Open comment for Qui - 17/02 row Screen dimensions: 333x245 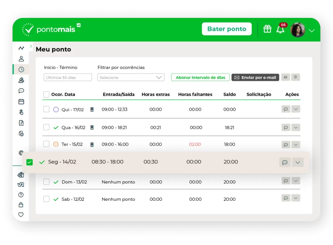[286, 109]
